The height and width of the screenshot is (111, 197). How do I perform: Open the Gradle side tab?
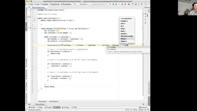click(149, 10)
